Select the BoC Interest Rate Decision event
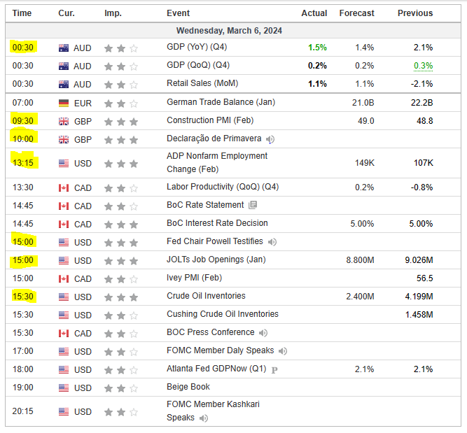This screenshot has height=433, width=467. point(217,223)
